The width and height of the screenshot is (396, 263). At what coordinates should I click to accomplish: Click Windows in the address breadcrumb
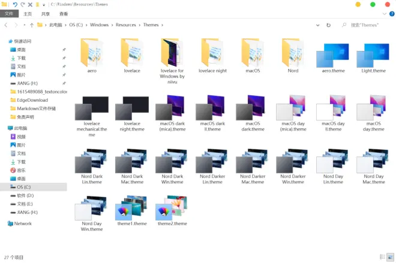coord(99,25)
